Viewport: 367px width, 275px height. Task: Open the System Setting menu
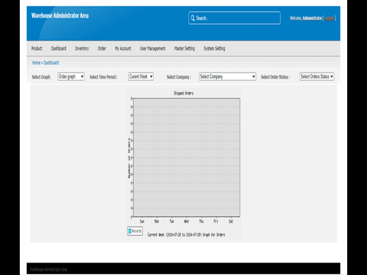coord(214,48)
